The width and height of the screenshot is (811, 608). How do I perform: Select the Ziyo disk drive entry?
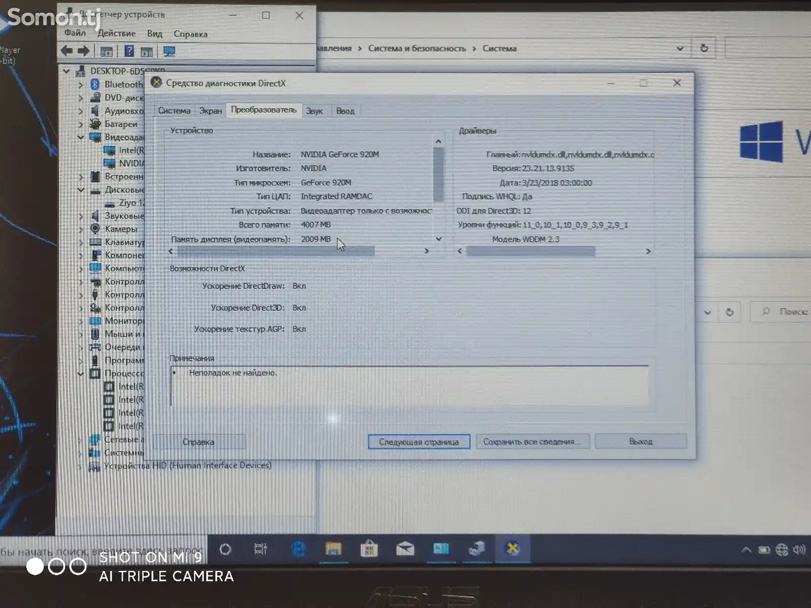coord(131,203)
